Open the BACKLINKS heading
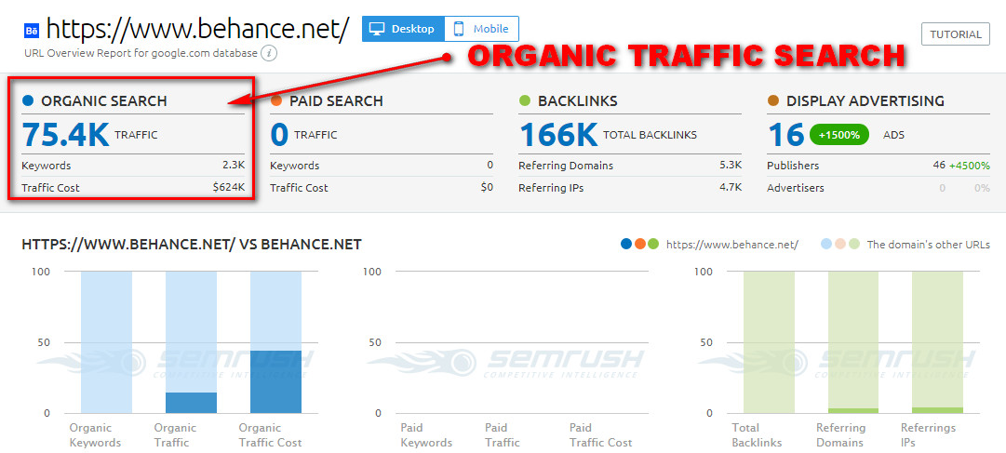The image size is (1006, 453). (x=577, y=100)
